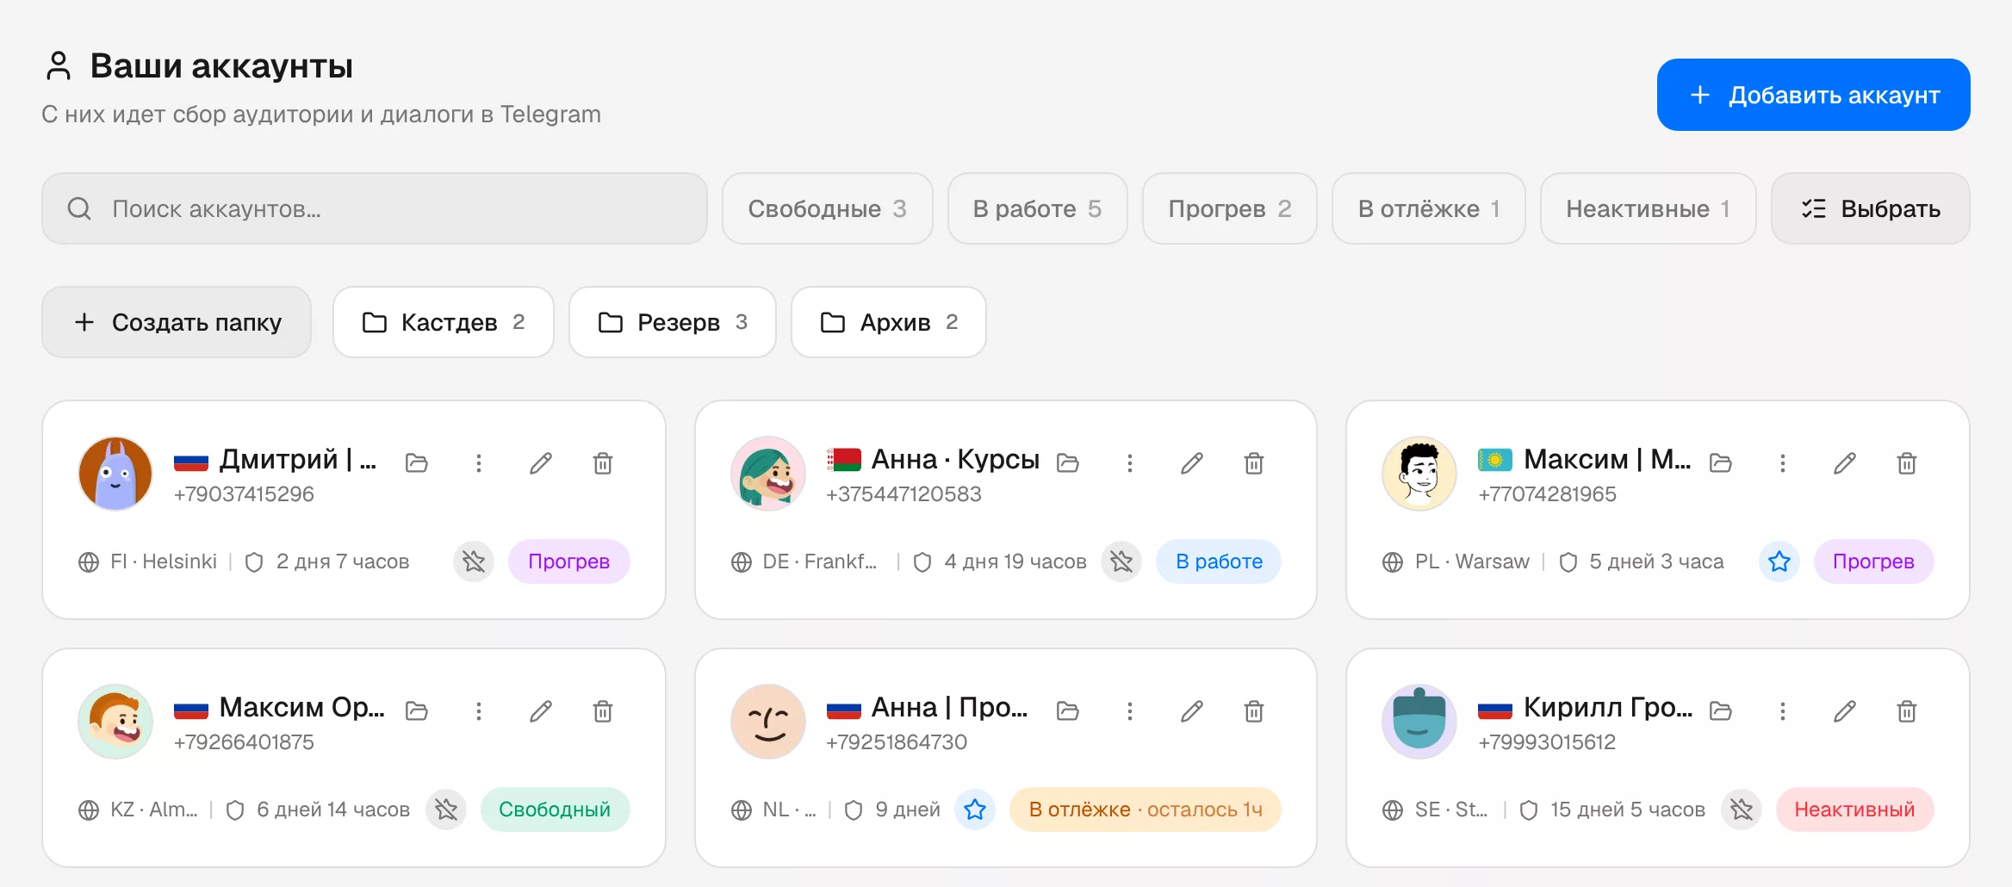Screen dimensions: 2012x887
Task: Move Анна · Курсы account to folder
Action: coord(1068,463)
